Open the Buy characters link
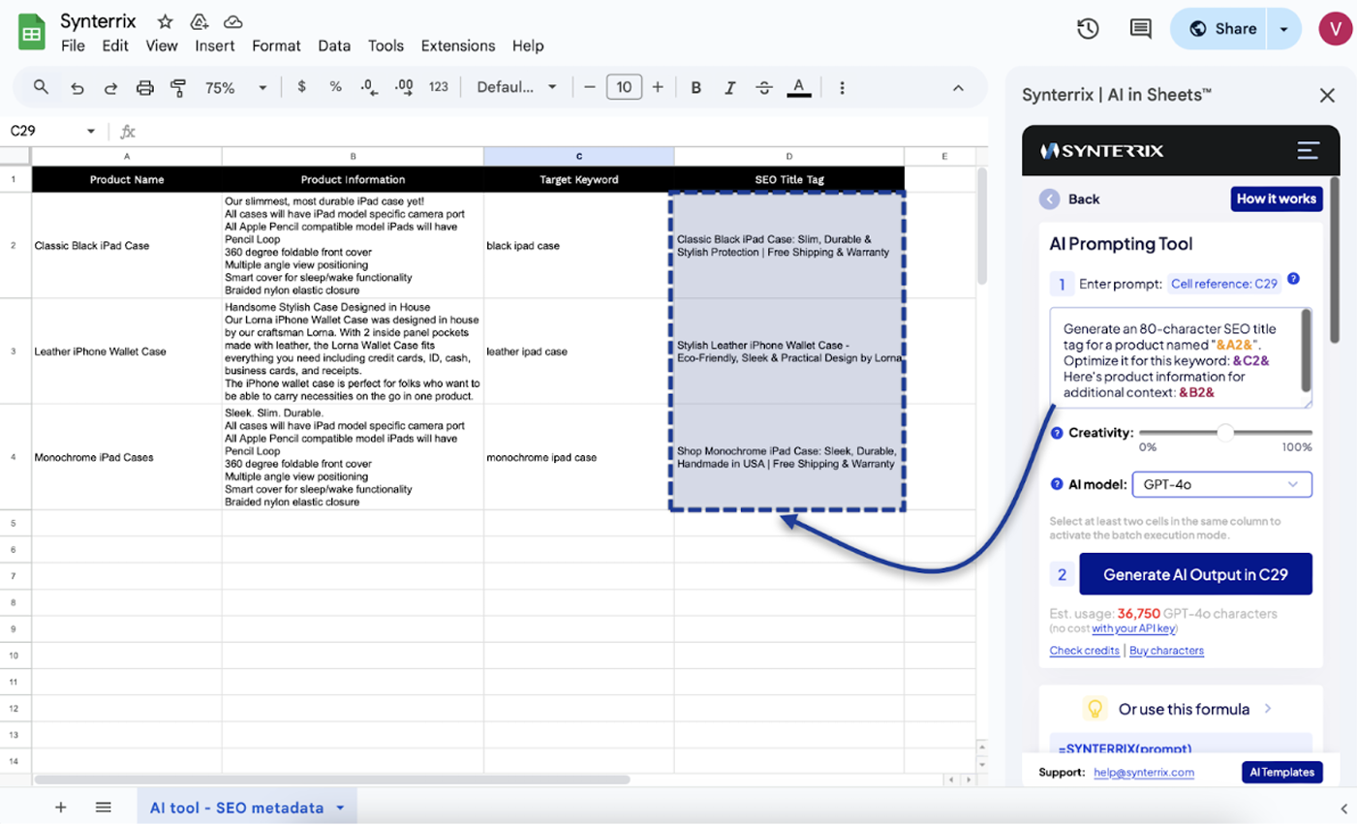Image resolution: width=1357 pixels, height=826 pixels. pyautogui.click(x=1166, y=651)
